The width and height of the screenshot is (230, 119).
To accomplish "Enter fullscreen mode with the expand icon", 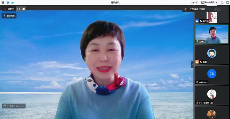I will pyautogui.click(x=222, y=3).
